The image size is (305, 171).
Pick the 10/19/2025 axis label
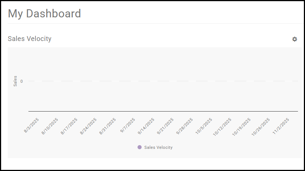(241, 127)
